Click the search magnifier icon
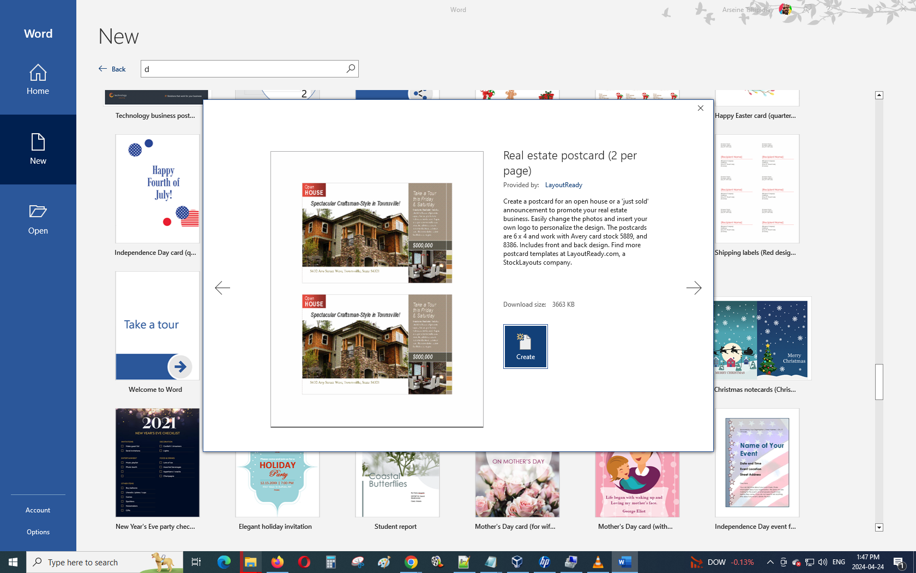 (351, 69)
